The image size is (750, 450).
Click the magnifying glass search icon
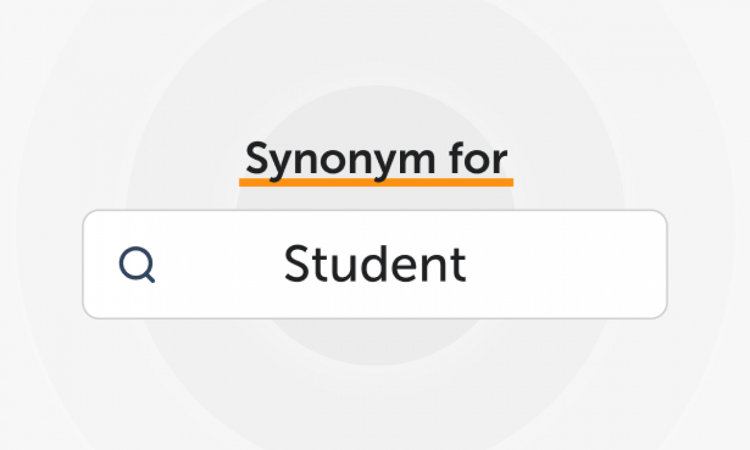137,265
